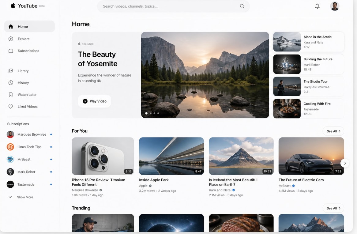Screen dimensions: 357x234
Task: Click the YouTube wordmark
Action: (x=28, y=6)
